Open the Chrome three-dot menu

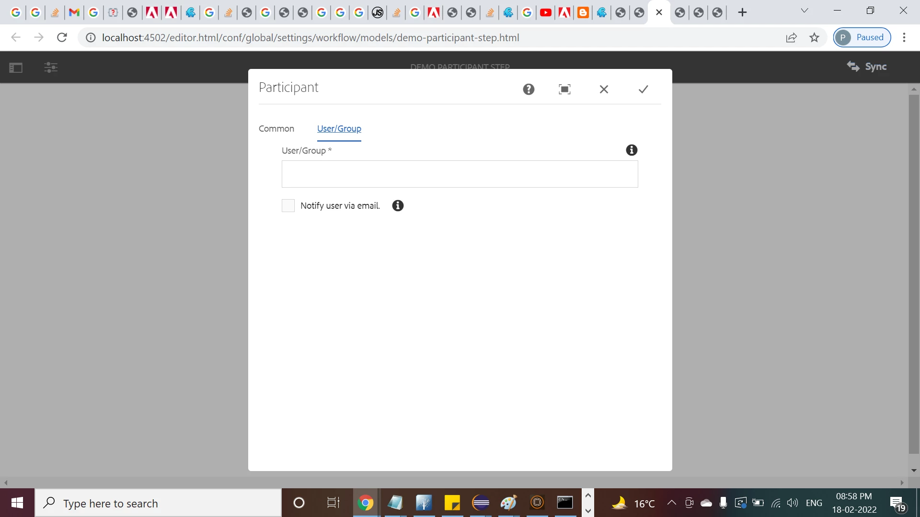(x=904, y=37)
